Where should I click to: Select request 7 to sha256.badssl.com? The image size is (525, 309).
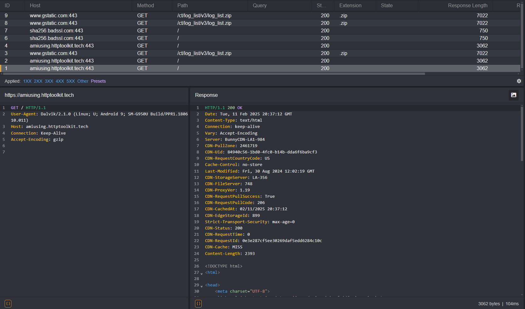[x=56, y=30]
